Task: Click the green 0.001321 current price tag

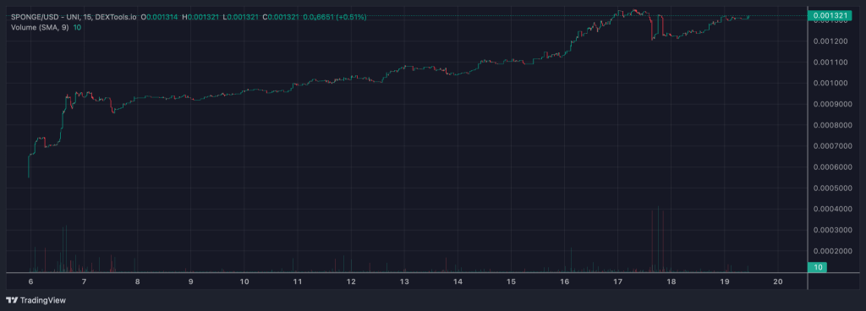Action: (x=829, y=17)
